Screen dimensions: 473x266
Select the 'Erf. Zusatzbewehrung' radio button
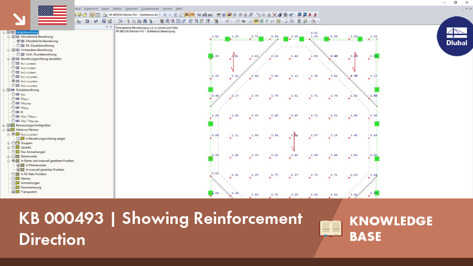point(18,46)
